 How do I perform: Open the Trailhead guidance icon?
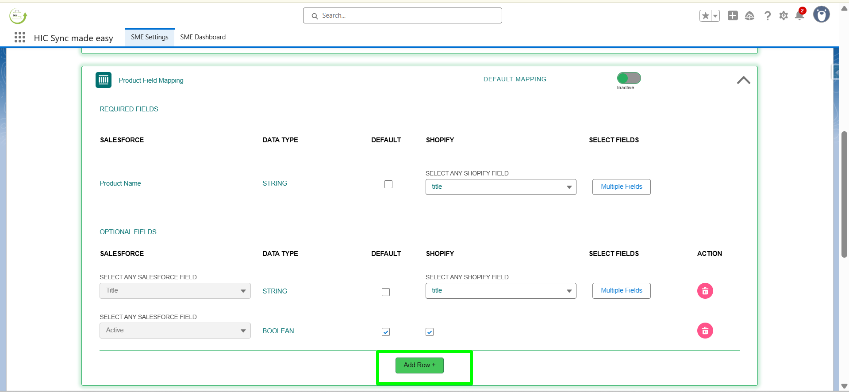point(749,16)
